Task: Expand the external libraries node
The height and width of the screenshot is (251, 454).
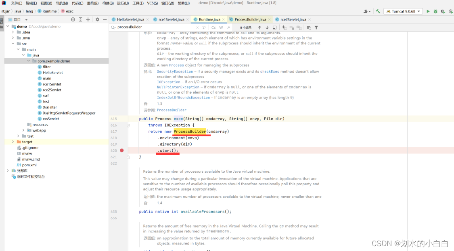Action: 8,171
